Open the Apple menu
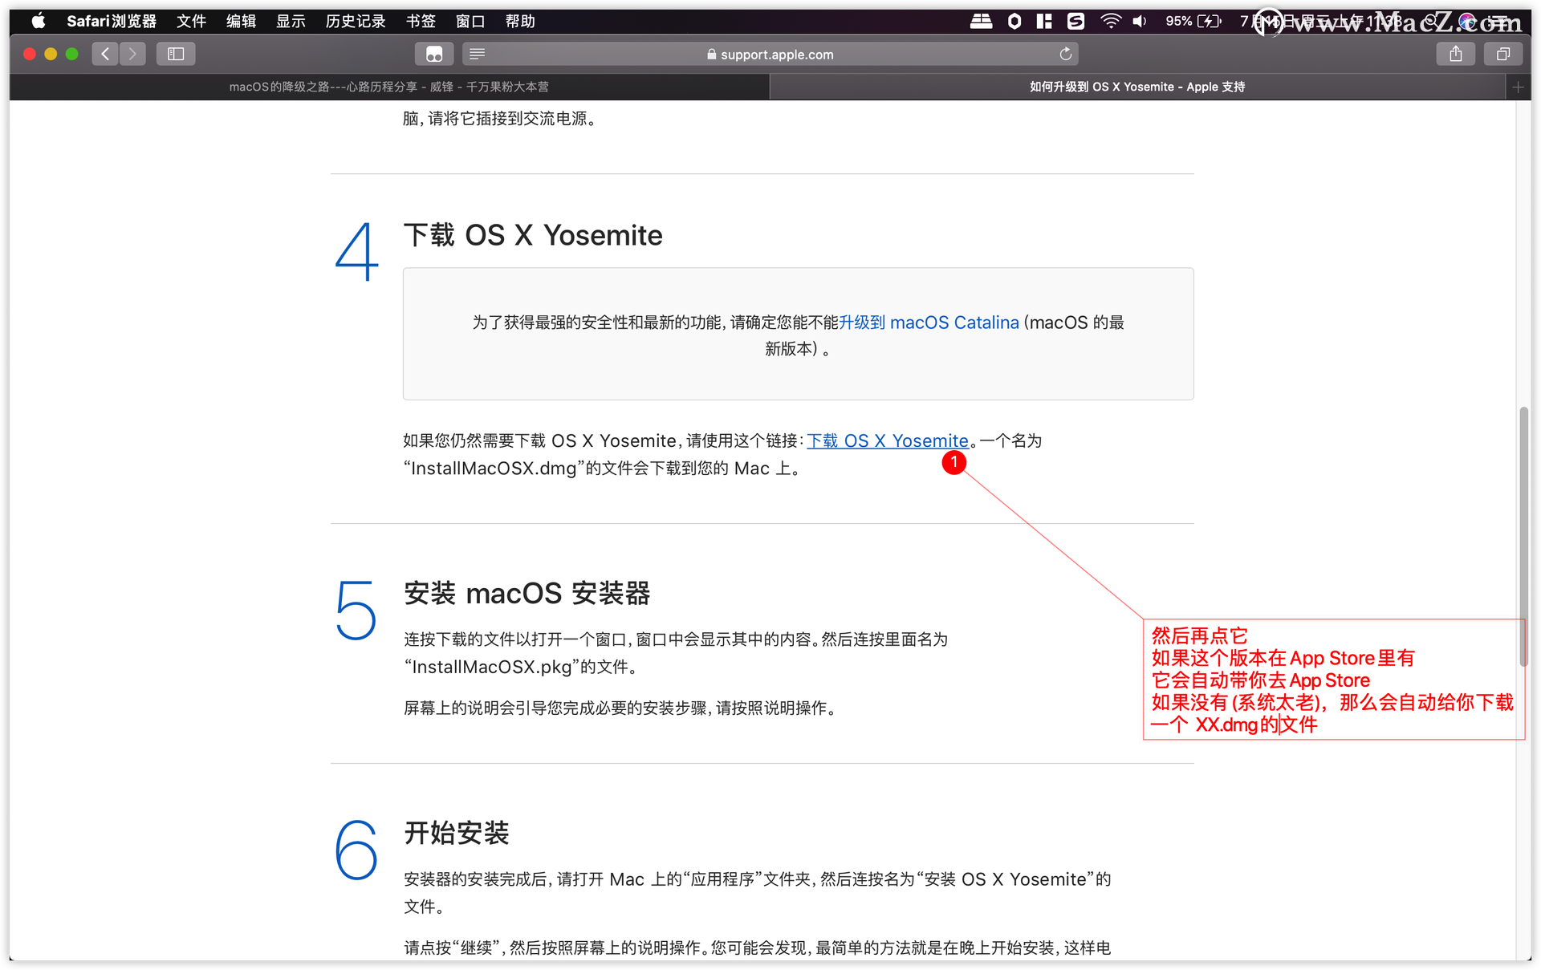 [x=39, y=21]
